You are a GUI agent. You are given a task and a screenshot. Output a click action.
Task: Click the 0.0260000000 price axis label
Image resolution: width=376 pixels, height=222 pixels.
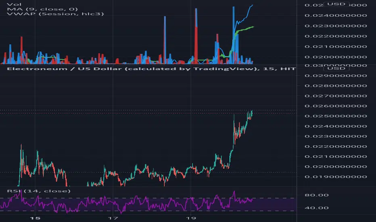tap(336, 106)
